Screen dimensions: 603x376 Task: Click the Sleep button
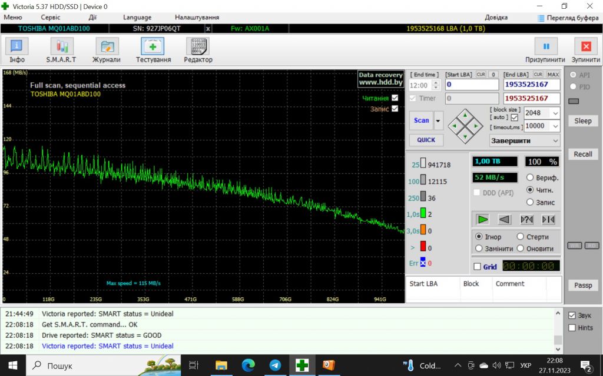pyautogui.click(x=583, y=121)
